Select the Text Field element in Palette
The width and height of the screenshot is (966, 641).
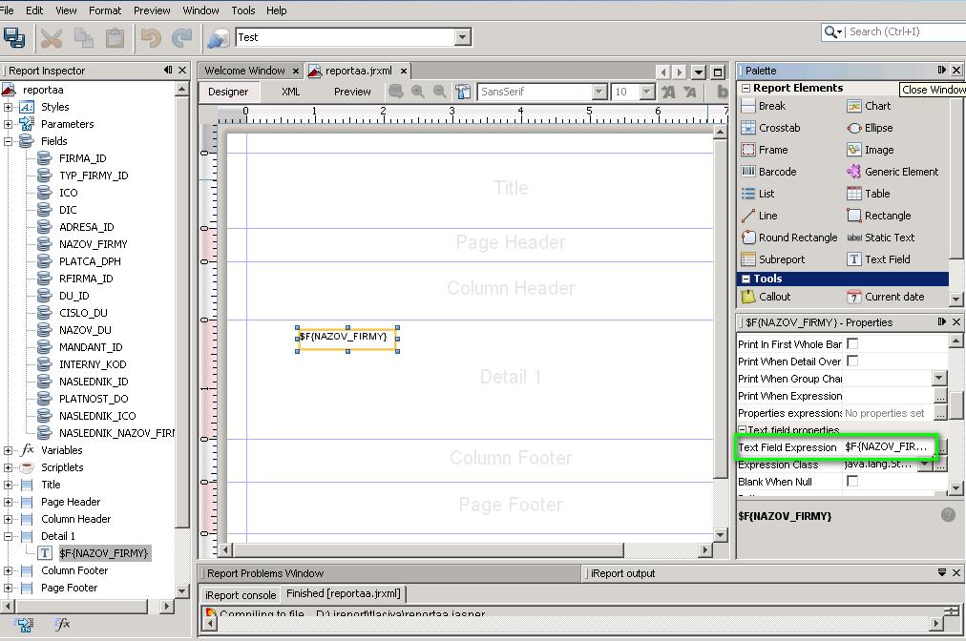point(878,259)
